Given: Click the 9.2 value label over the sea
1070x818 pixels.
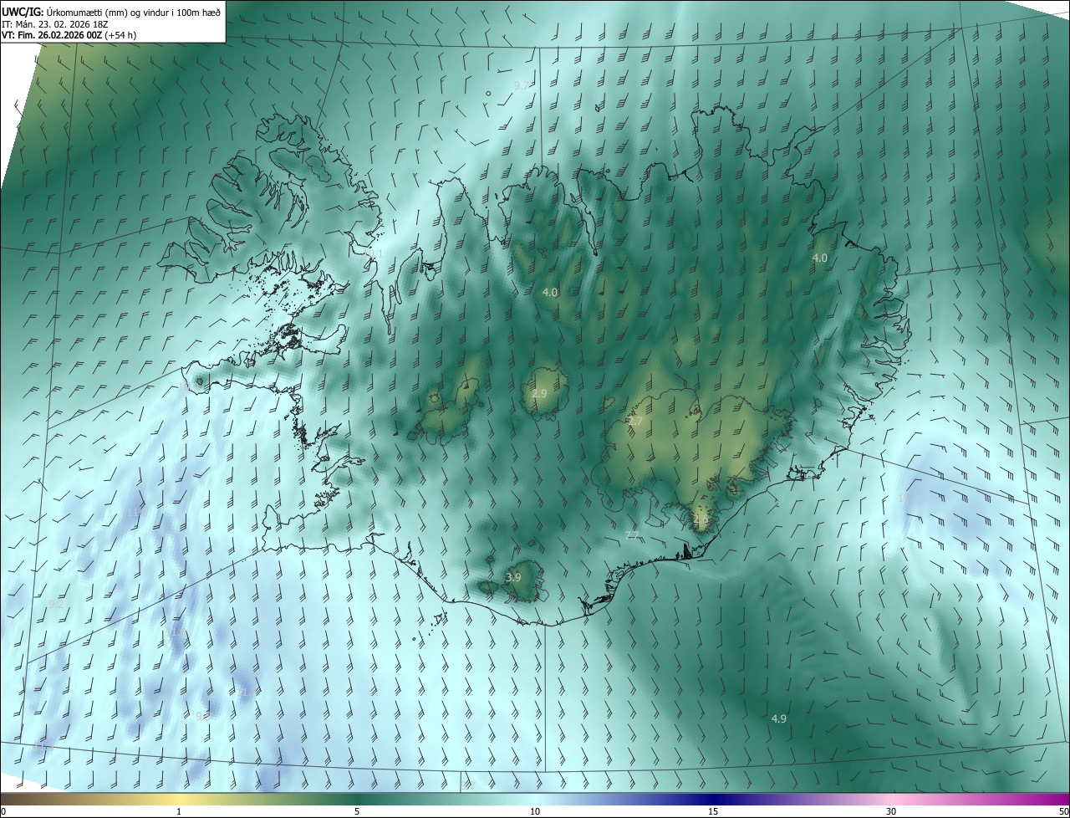Looking at the screenshot, I should point(56,603).
